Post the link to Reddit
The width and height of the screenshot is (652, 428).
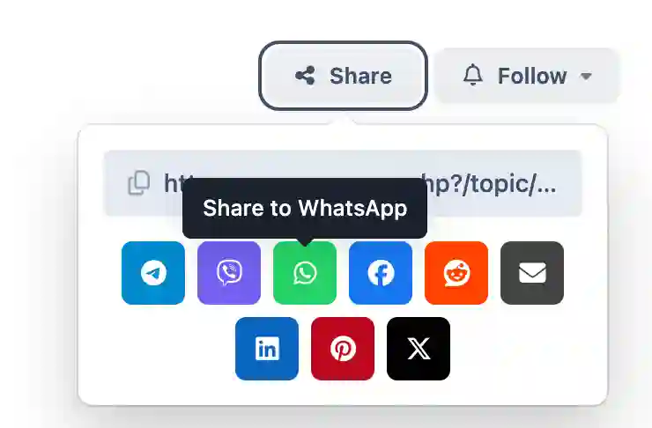[456, 273]
